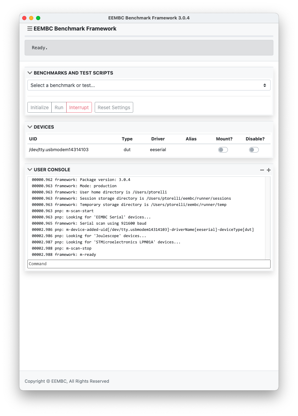Viewport: 298px width, 416px height.
Task: Decrease console size with minus icon
Action: click(262, 170)
